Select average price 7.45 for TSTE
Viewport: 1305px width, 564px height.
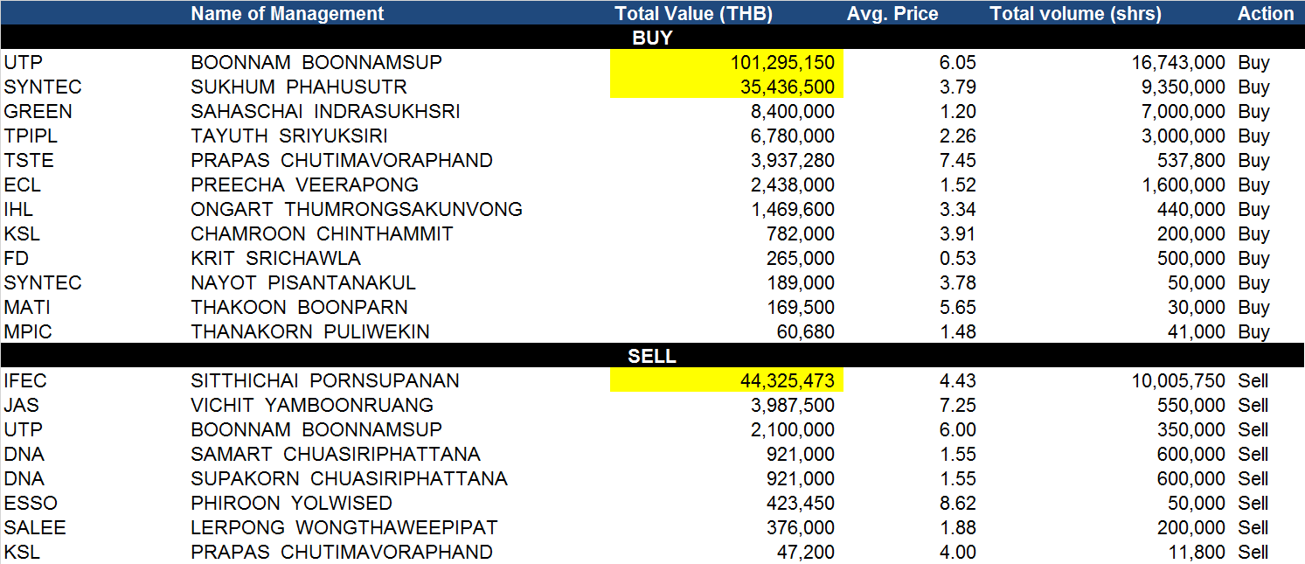pyautogui.click(x=960, y=160)
